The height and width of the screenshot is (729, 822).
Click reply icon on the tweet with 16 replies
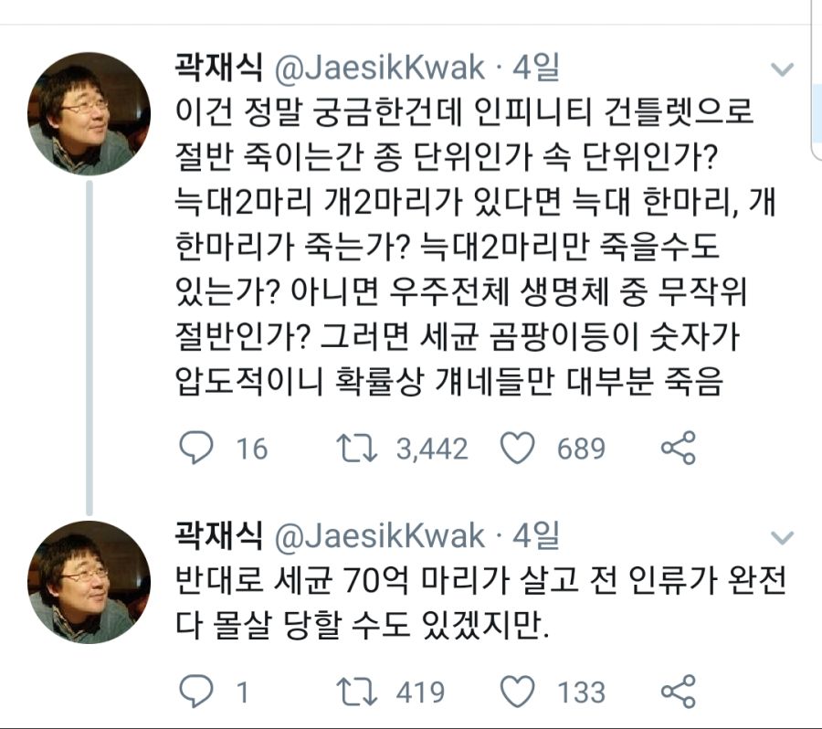tap(195, 448)
